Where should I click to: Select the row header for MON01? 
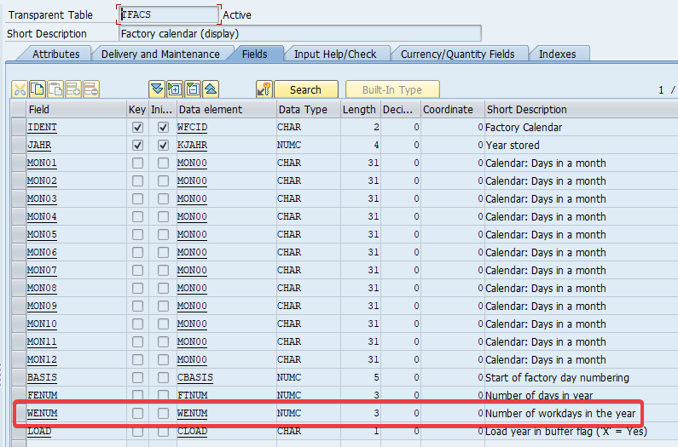pos(18,163)
